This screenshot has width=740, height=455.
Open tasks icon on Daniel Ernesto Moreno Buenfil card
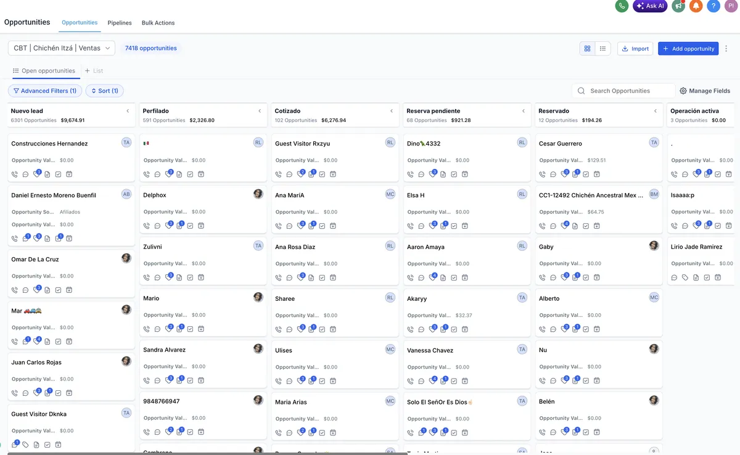click(58, 238)
